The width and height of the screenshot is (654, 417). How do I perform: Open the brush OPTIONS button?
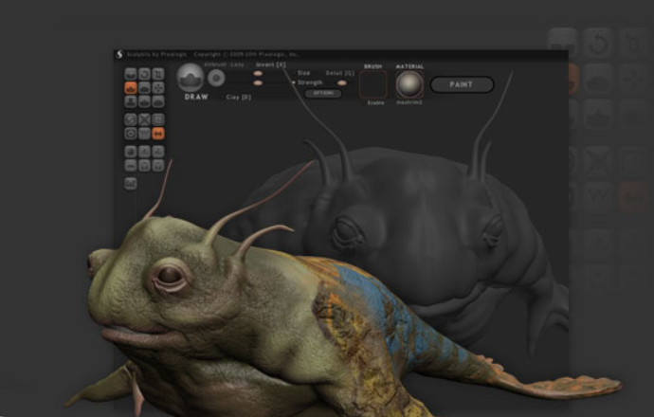323,94
